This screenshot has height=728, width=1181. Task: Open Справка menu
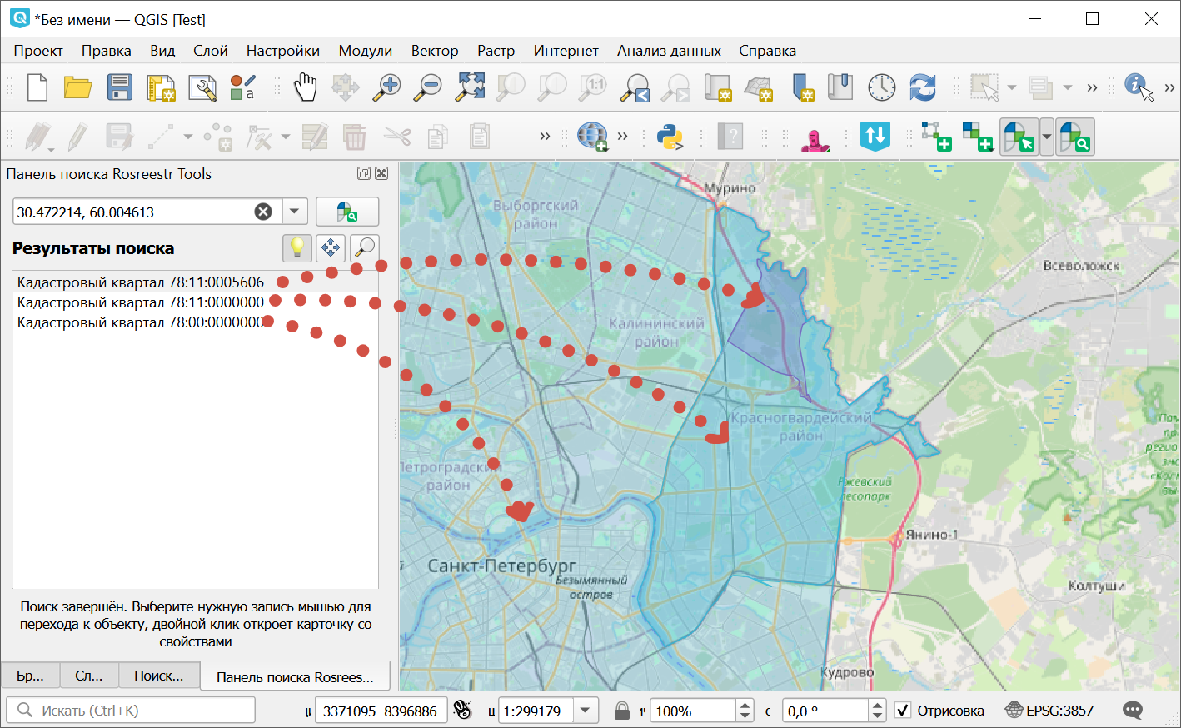pyautogui.click(x=768, y=51)
